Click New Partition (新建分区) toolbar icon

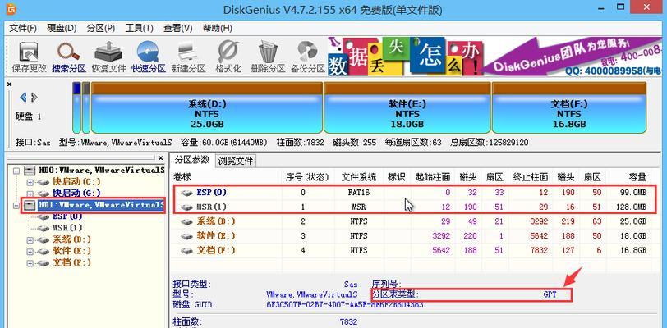pyautogui.click(x=188, y=57)
